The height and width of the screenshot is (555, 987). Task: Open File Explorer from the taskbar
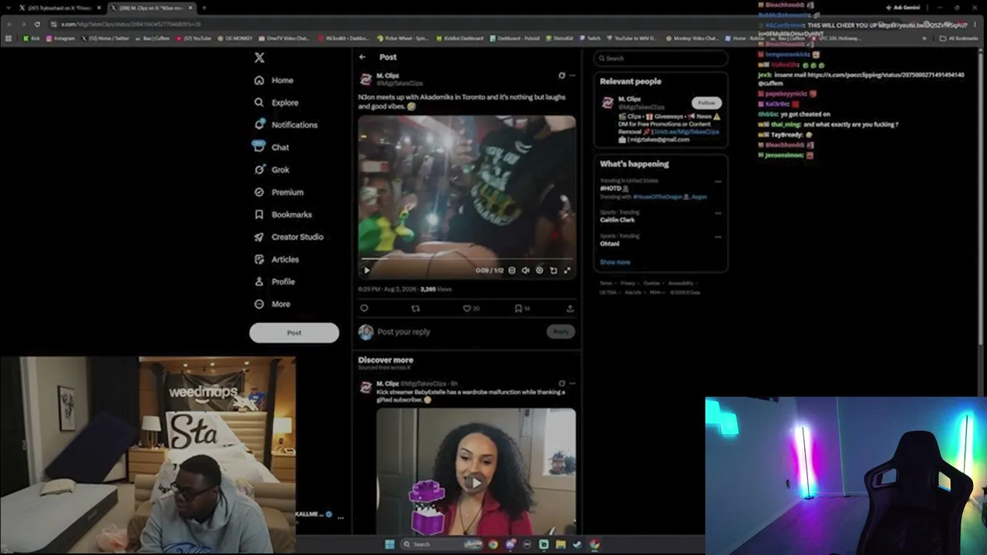561,544
